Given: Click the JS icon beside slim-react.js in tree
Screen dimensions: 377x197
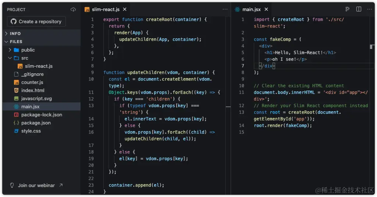Looking at the screenshot, I should [20, 66].
